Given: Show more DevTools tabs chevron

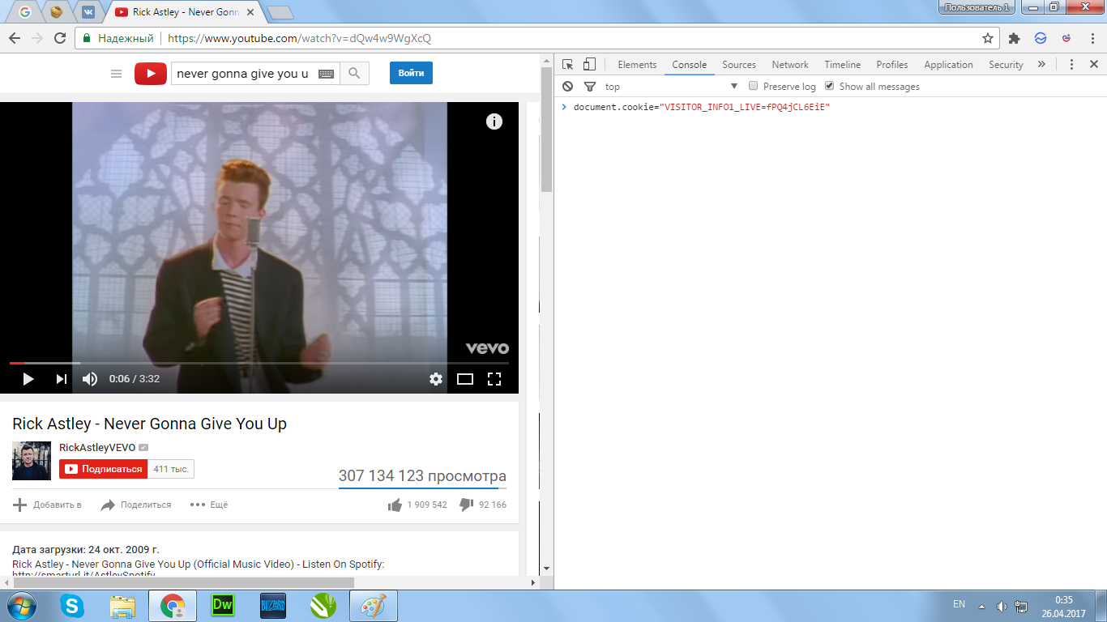Looking at the screenshot, I should (1041, 65).
